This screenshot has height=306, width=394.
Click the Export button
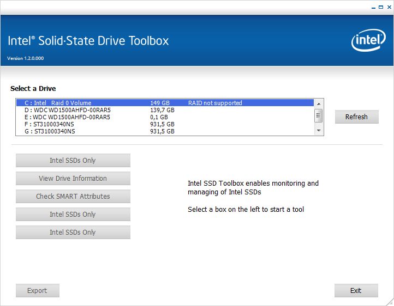pos(38,290)
